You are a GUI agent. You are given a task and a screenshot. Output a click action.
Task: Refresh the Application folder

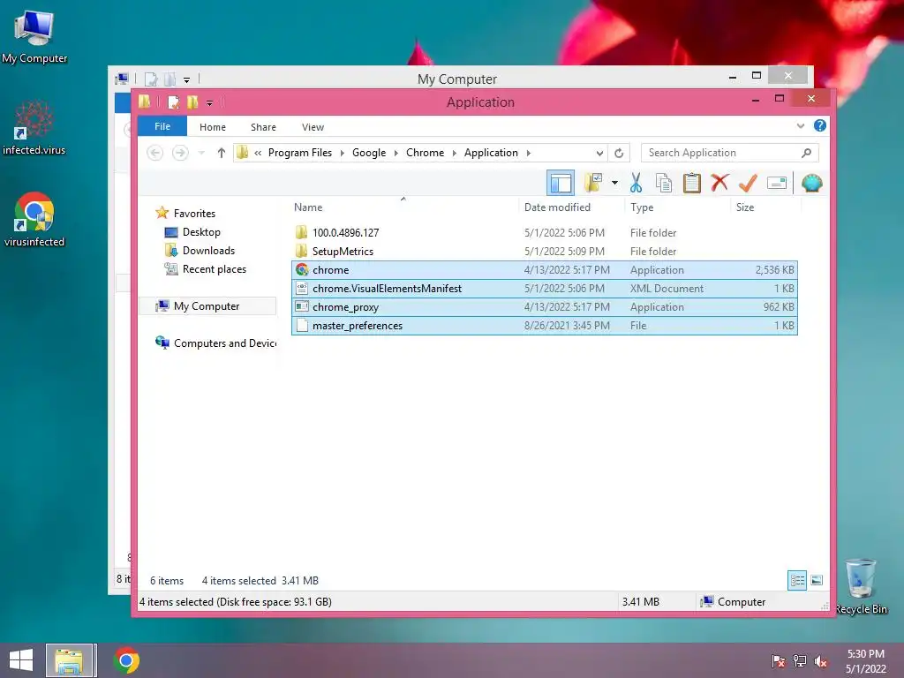coord(619,153)
